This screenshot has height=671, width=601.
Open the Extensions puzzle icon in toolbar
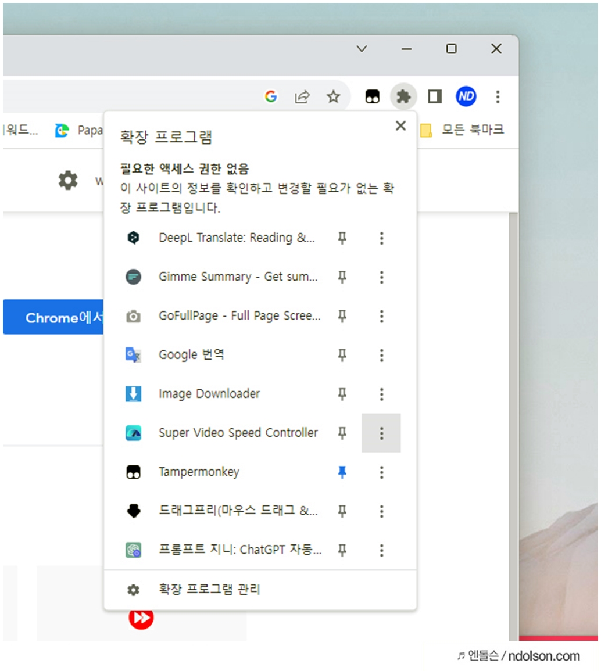(x=403, y=96)
